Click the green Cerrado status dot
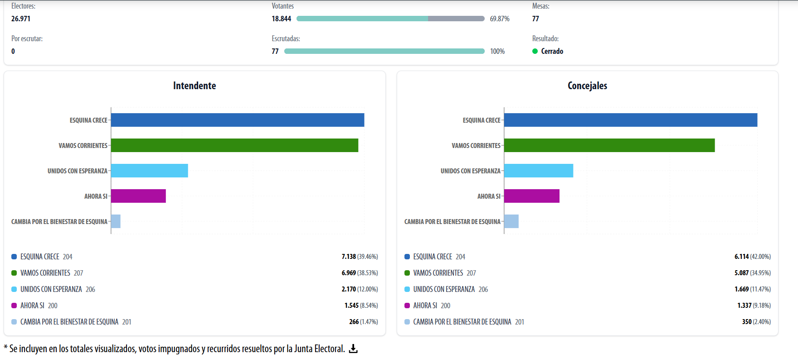 (x=535, y=51)
